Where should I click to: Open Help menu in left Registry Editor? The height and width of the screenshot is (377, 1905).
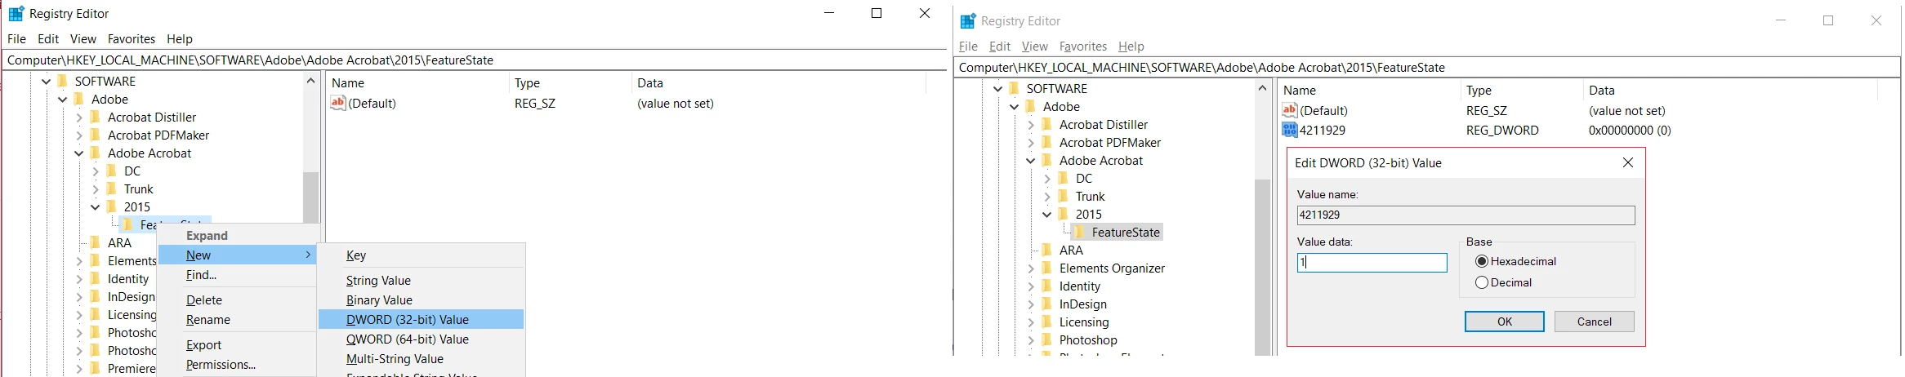tap(180, 38)
